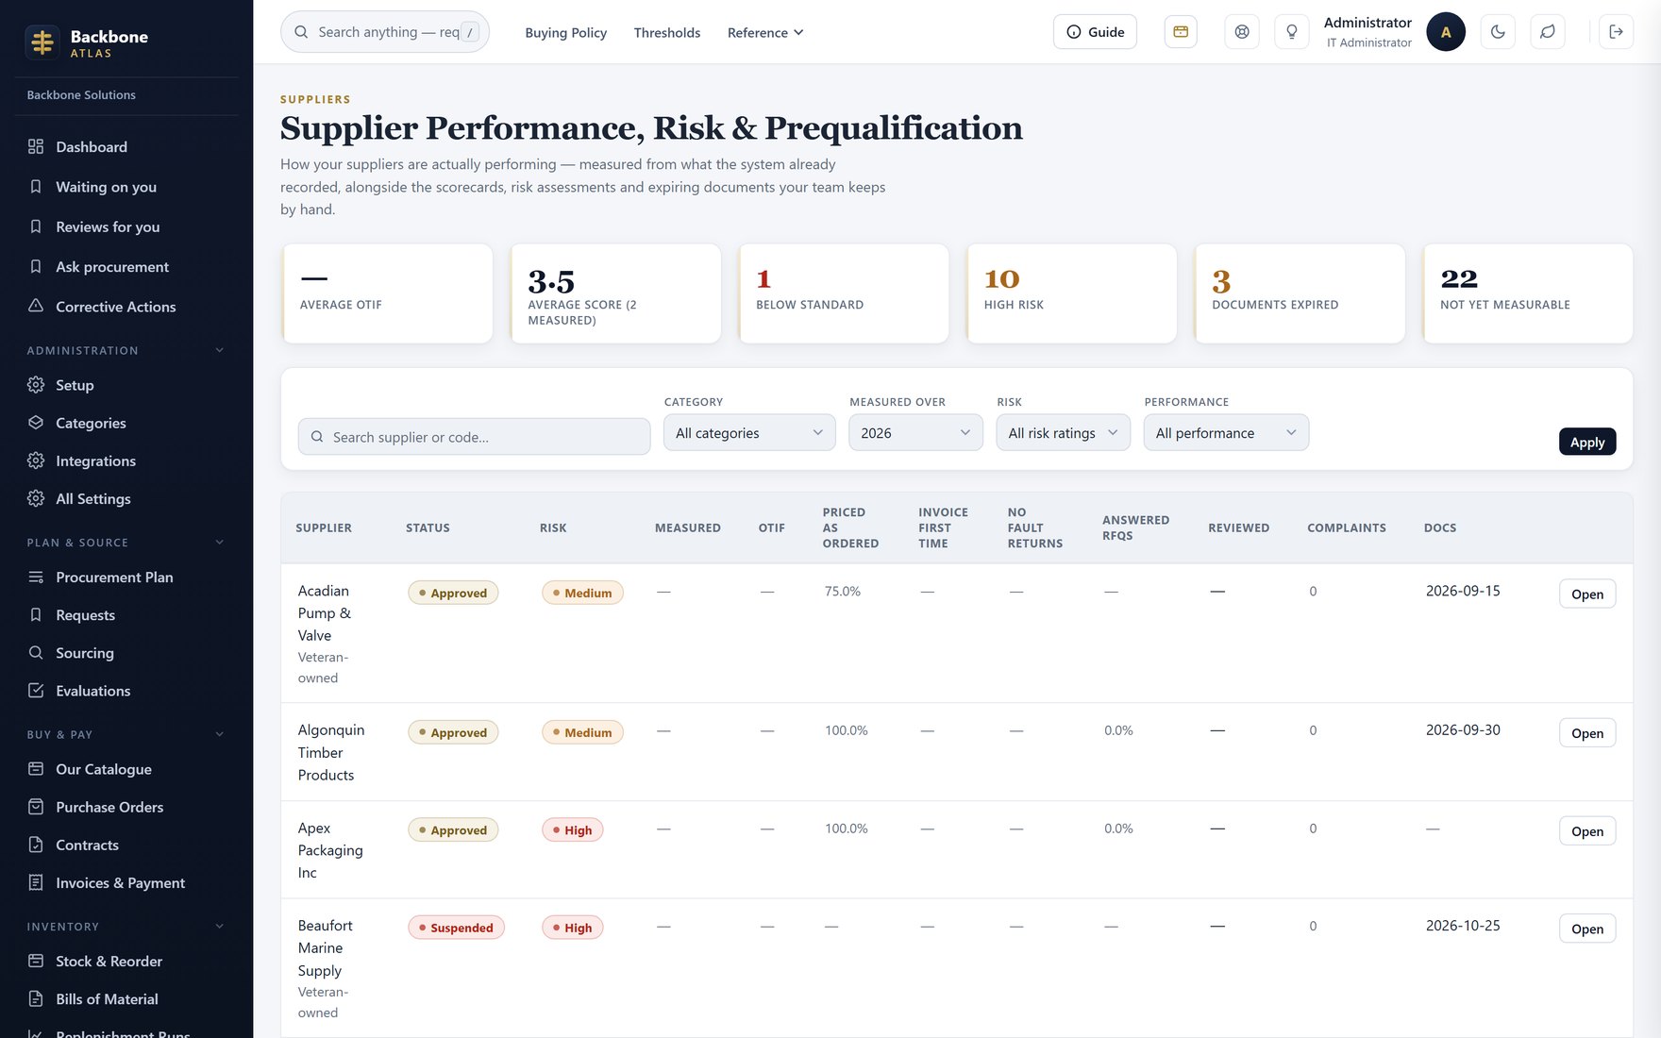The height and width of the screenshot is (1038, 1661).
Task: Click the lifebuoy help icon
Action: pyautogui.click(x=1242, y=32)
